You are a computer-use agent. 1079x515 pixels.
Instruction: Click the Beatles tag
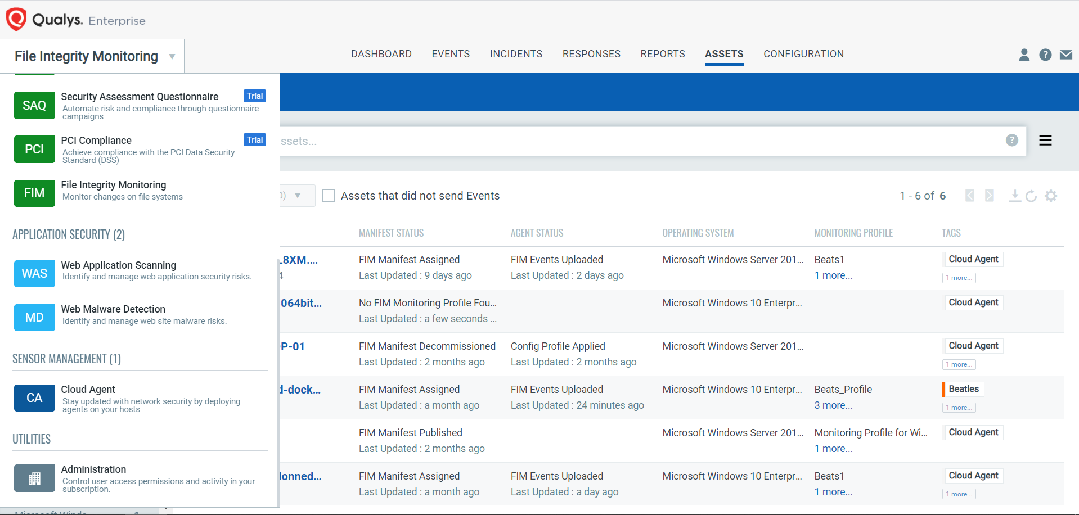coord(963,389)
